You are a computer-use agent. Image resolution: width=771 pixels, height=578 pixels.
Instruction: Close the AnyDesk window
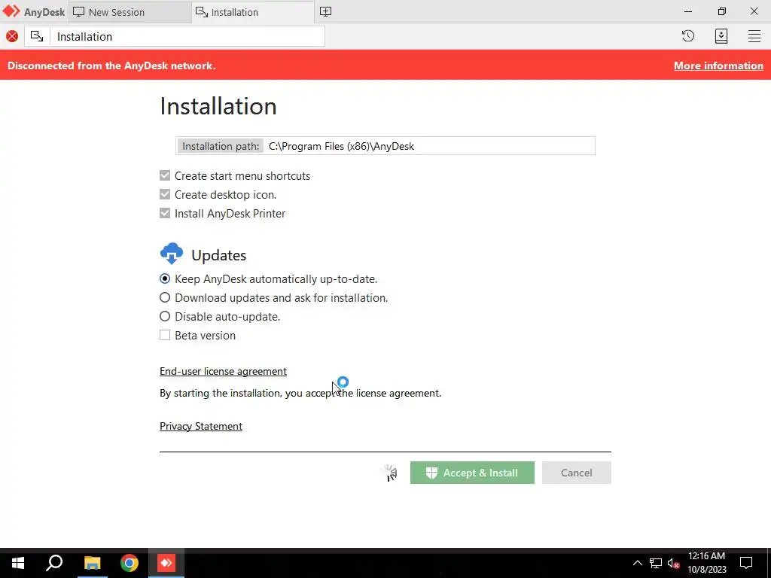click(x=754, y=11)
